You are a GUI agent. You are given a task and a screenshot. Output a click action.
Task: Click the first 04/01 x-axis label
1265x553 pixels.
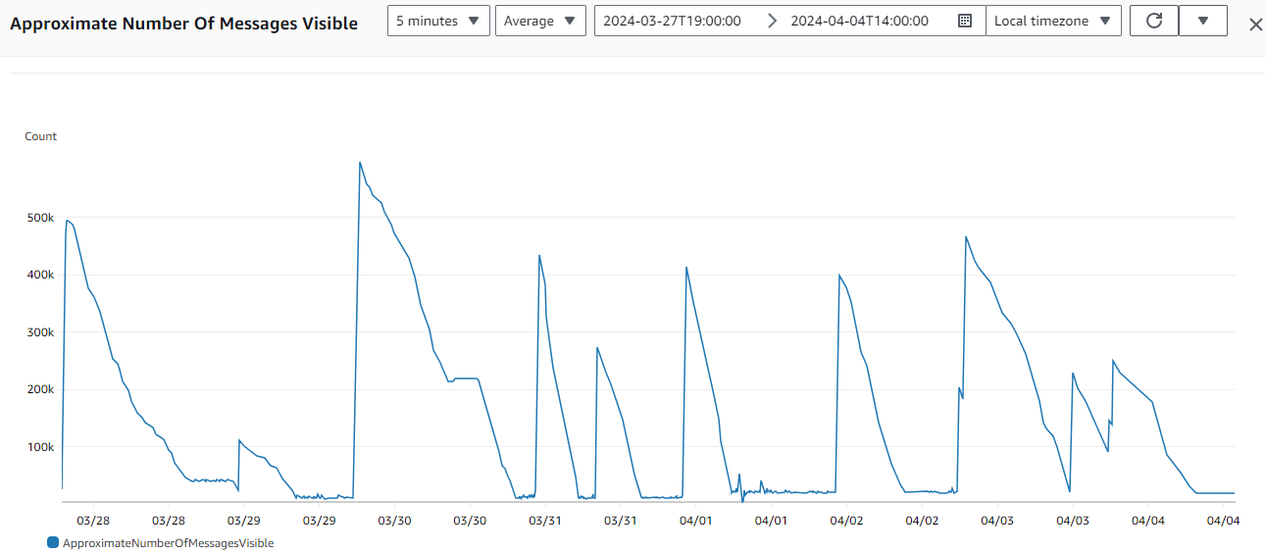tap(695, 521)
